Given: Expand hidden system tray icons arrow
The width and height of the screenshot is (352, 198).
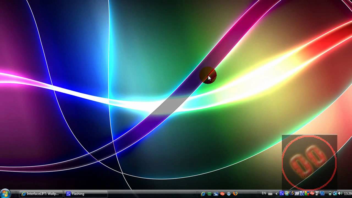Looking at the screenshot, I should point(276,194).
